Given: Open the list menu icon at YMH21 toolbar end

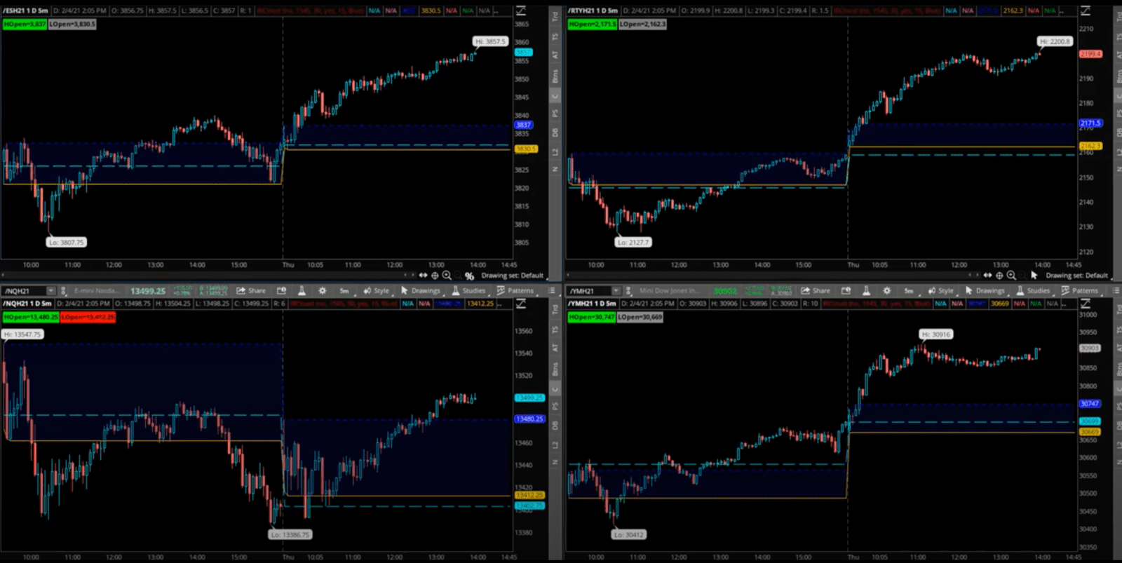Looking at the screenshot, I should 1115,290.
